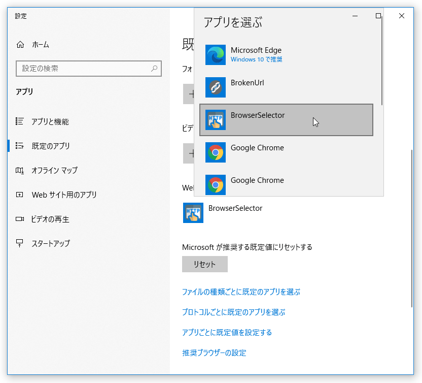Click the 既定のアプリ sidebar icon
The image size is (422, 383).
[x=20, y=146]
